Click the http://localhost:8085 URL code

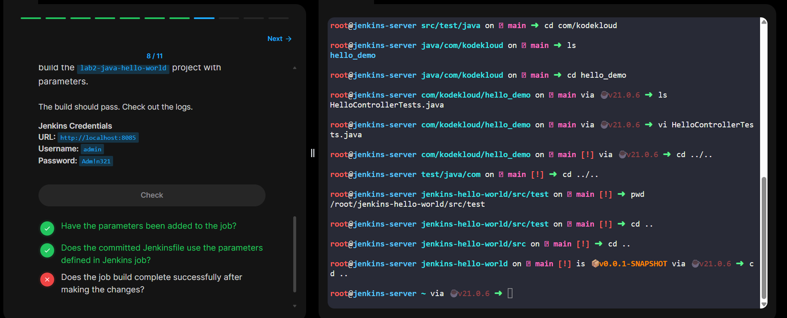98,138
